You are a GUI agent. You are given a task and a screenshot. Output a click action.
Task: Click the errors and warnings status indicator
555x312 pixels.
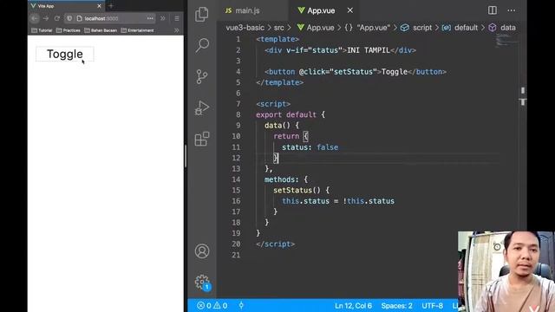coord(212,306)
